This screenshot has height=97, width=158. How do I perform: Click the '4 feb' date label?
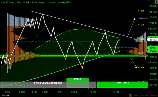7,92
